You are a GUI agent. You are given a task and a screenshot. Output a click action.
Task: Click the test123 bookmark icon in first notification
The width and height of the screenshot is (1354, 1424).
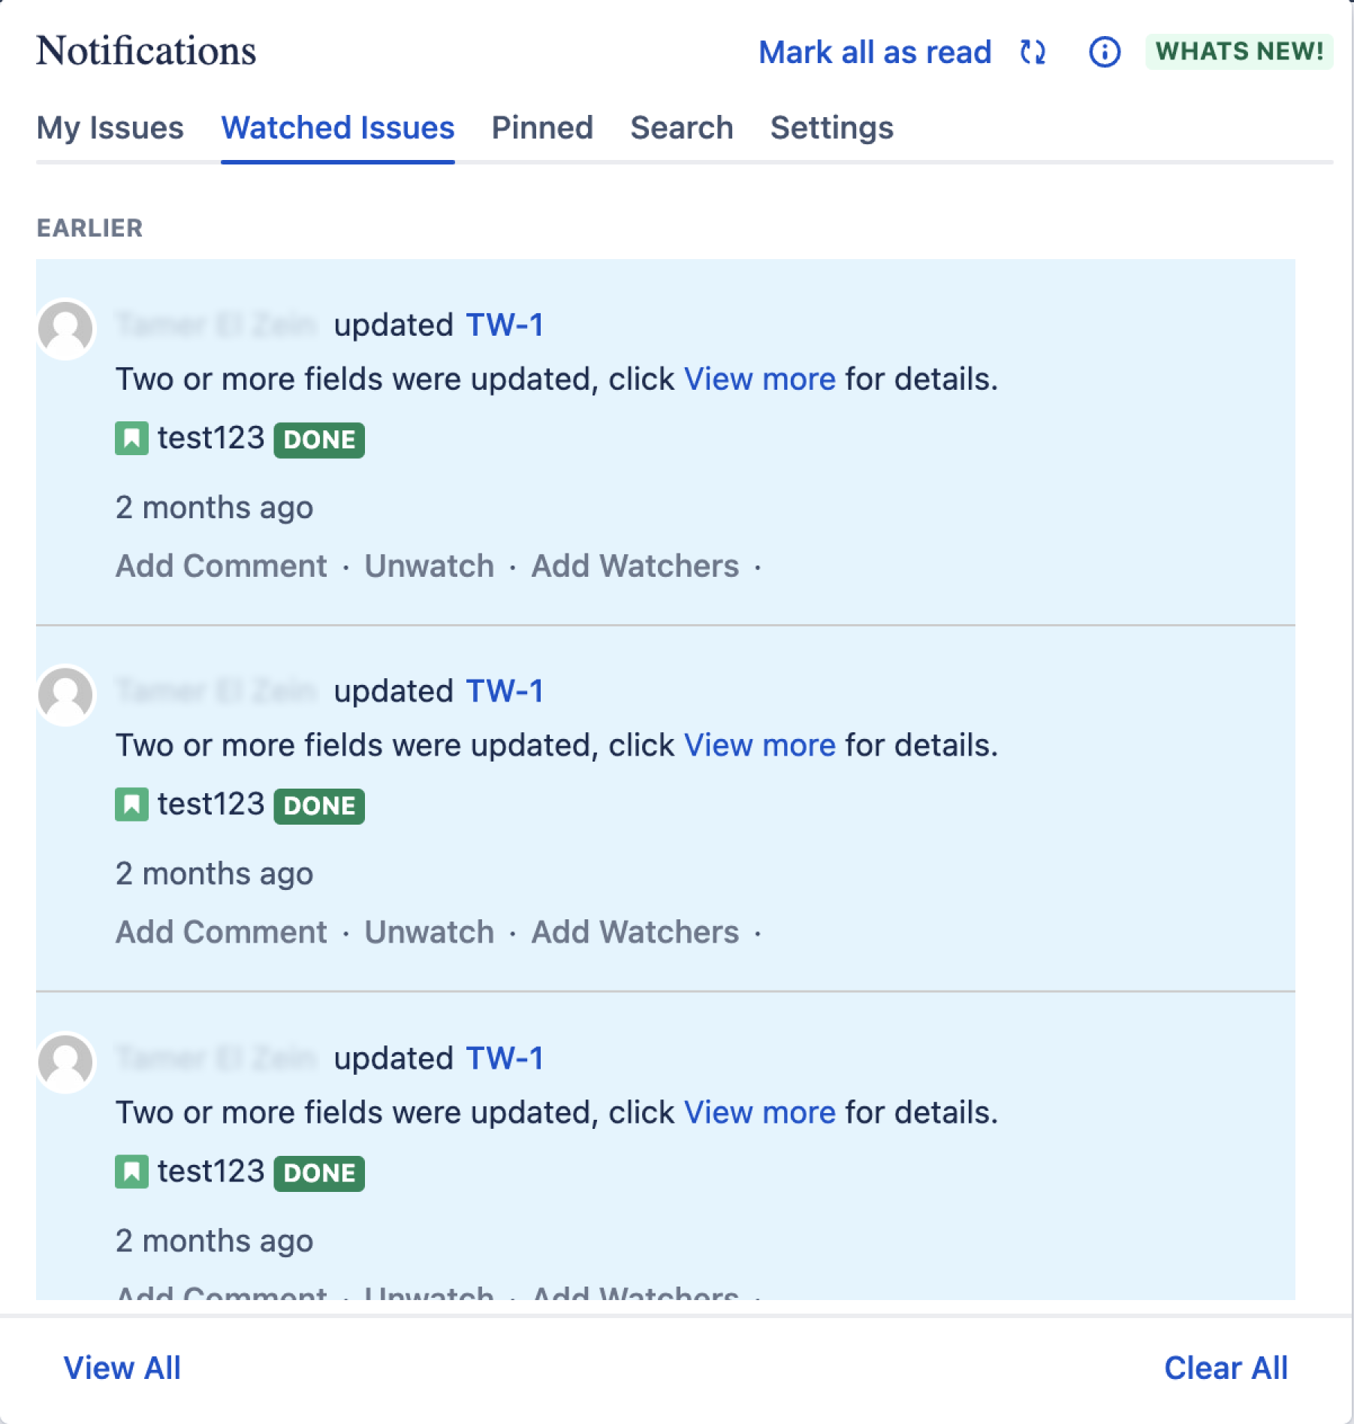pos(132,438)
